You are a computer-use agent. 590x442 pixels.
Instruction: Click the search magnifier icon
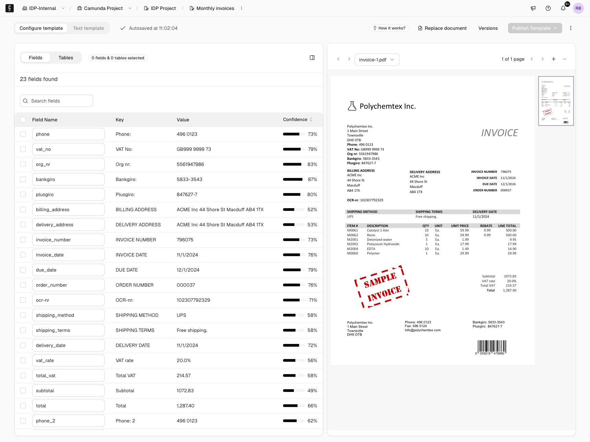(x=25, y=101)
